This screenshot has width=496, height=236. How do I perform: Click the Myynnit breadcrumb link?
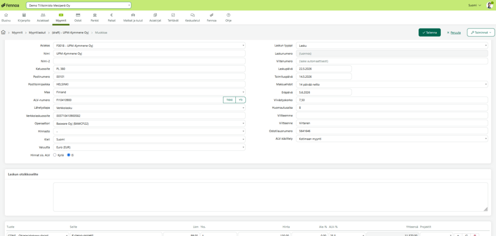point(17,32)
